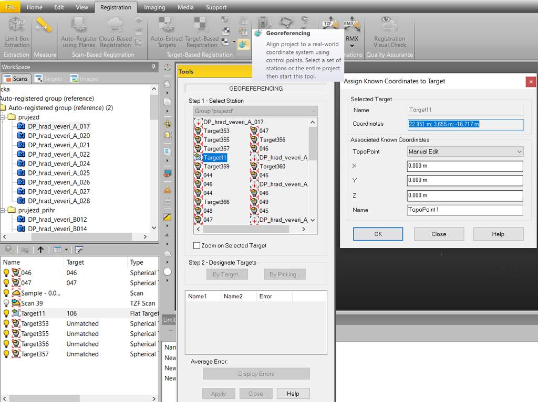Viewport: 538px width, 402px height.
Task: Click the X coordinate input field
Action: (465, 166)
